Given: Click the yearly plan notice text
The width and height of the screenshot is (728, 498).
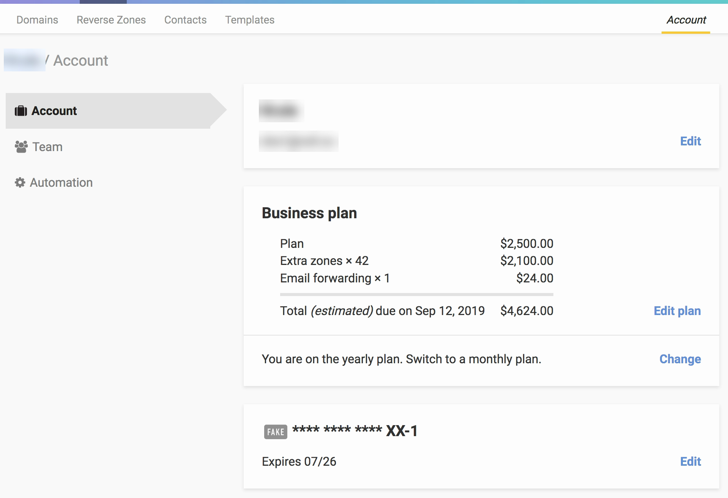Looking at the screenshot, I should (x=402, y=359).
